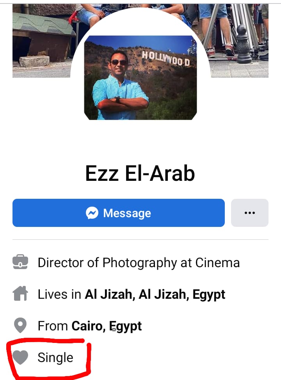The height and width of the screenshot is (380, 281).
Task: Click the heart relationship status icon
Action: coord(20,357)
